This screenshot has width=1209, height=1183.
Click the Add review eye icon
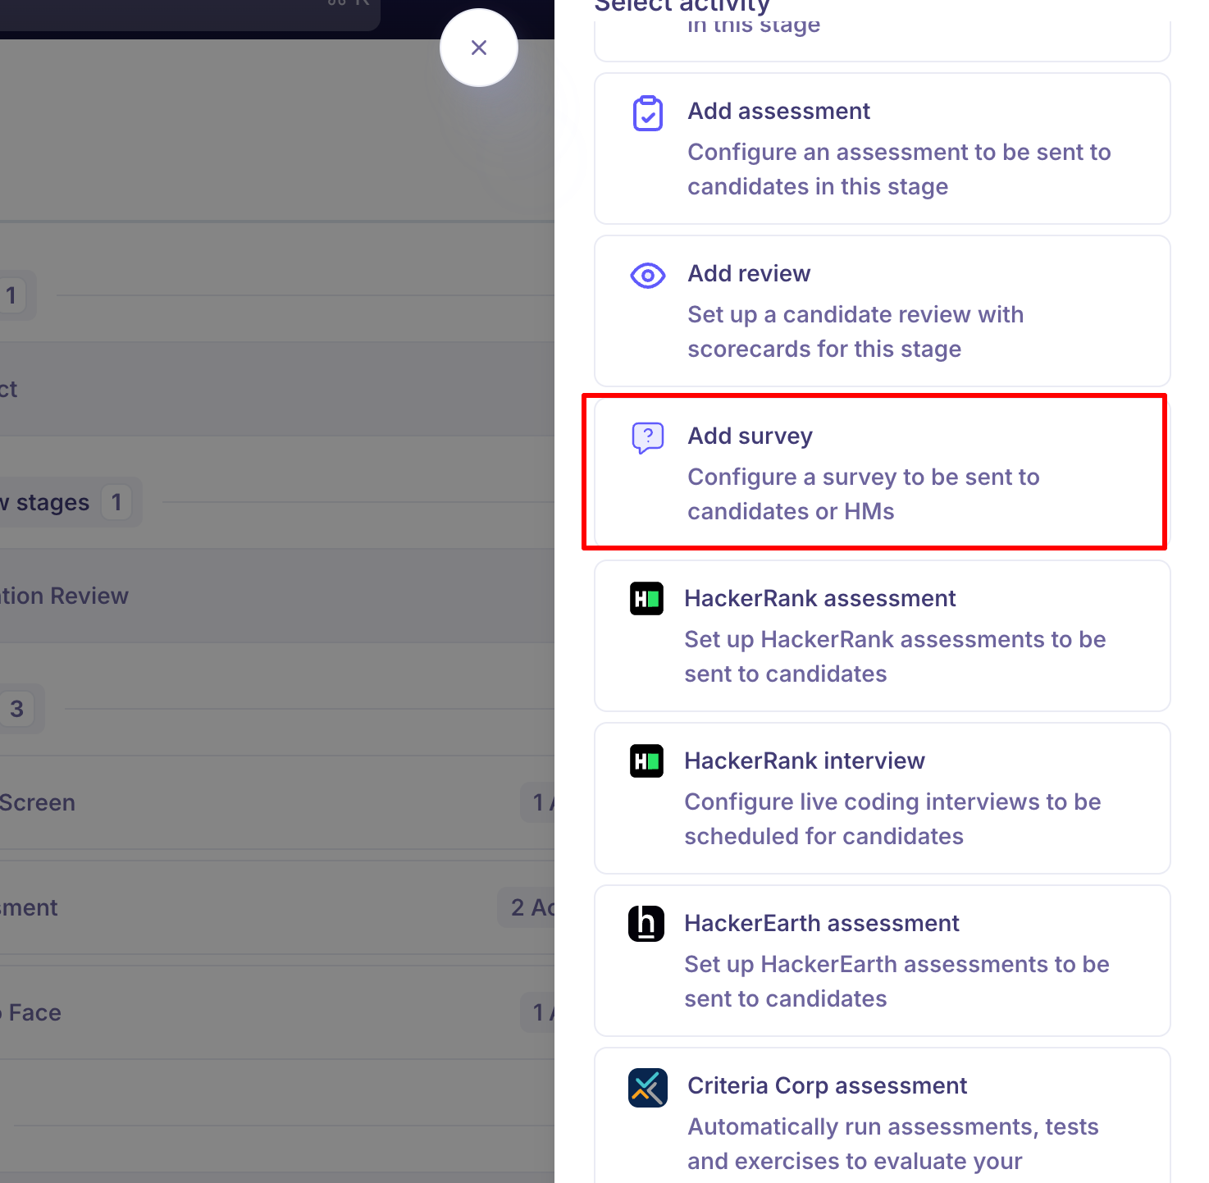[x=648, y=276]
